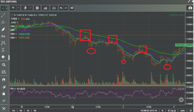Select the measure ruler tool
Screen dimensions: 194x112
[4, 72]
